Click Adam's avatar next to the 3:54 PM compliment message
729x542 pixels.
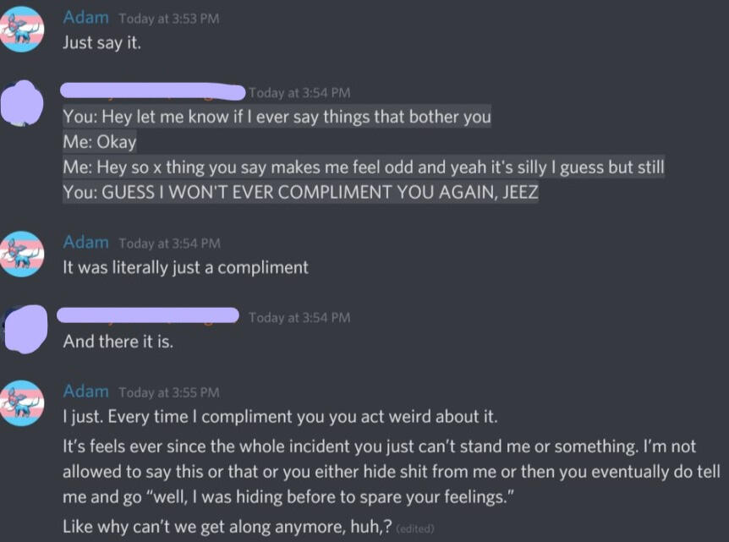tap(23, 254)
